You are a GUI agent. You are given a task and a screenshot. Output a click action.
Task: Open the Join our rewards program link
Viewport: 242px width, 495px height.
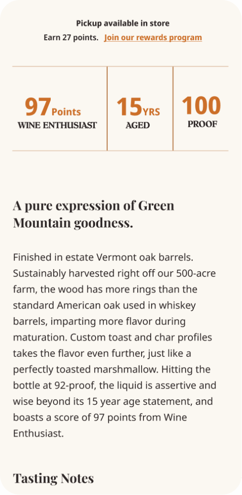(x=153, y=38)
